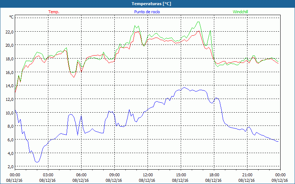Screen dimensions: 295x184
Task: Select the green 'Windchill' legend label
Action: 240,12
